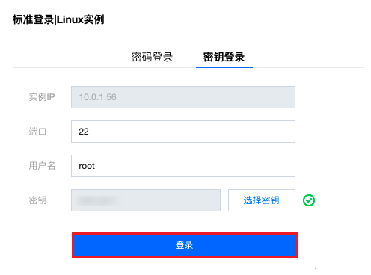Place cursor on the root username text
The width and height of the screenshot is (371, 275).
pos(87,166)
